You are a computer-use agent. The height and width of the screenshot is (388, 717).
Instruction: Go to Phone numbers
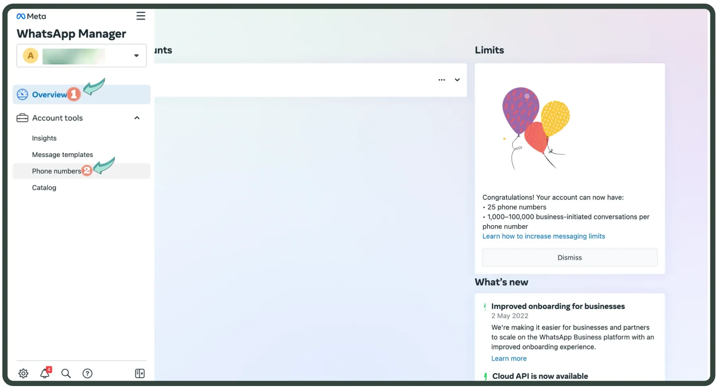click(82, 171)
